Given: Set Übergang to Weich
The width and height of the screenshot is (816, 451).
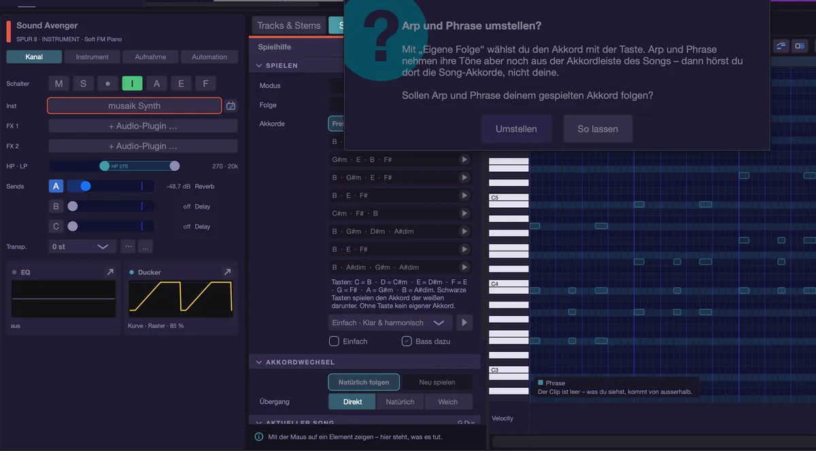Looking at the screenshot, I should pyautogui.click(x=448, y=401).
